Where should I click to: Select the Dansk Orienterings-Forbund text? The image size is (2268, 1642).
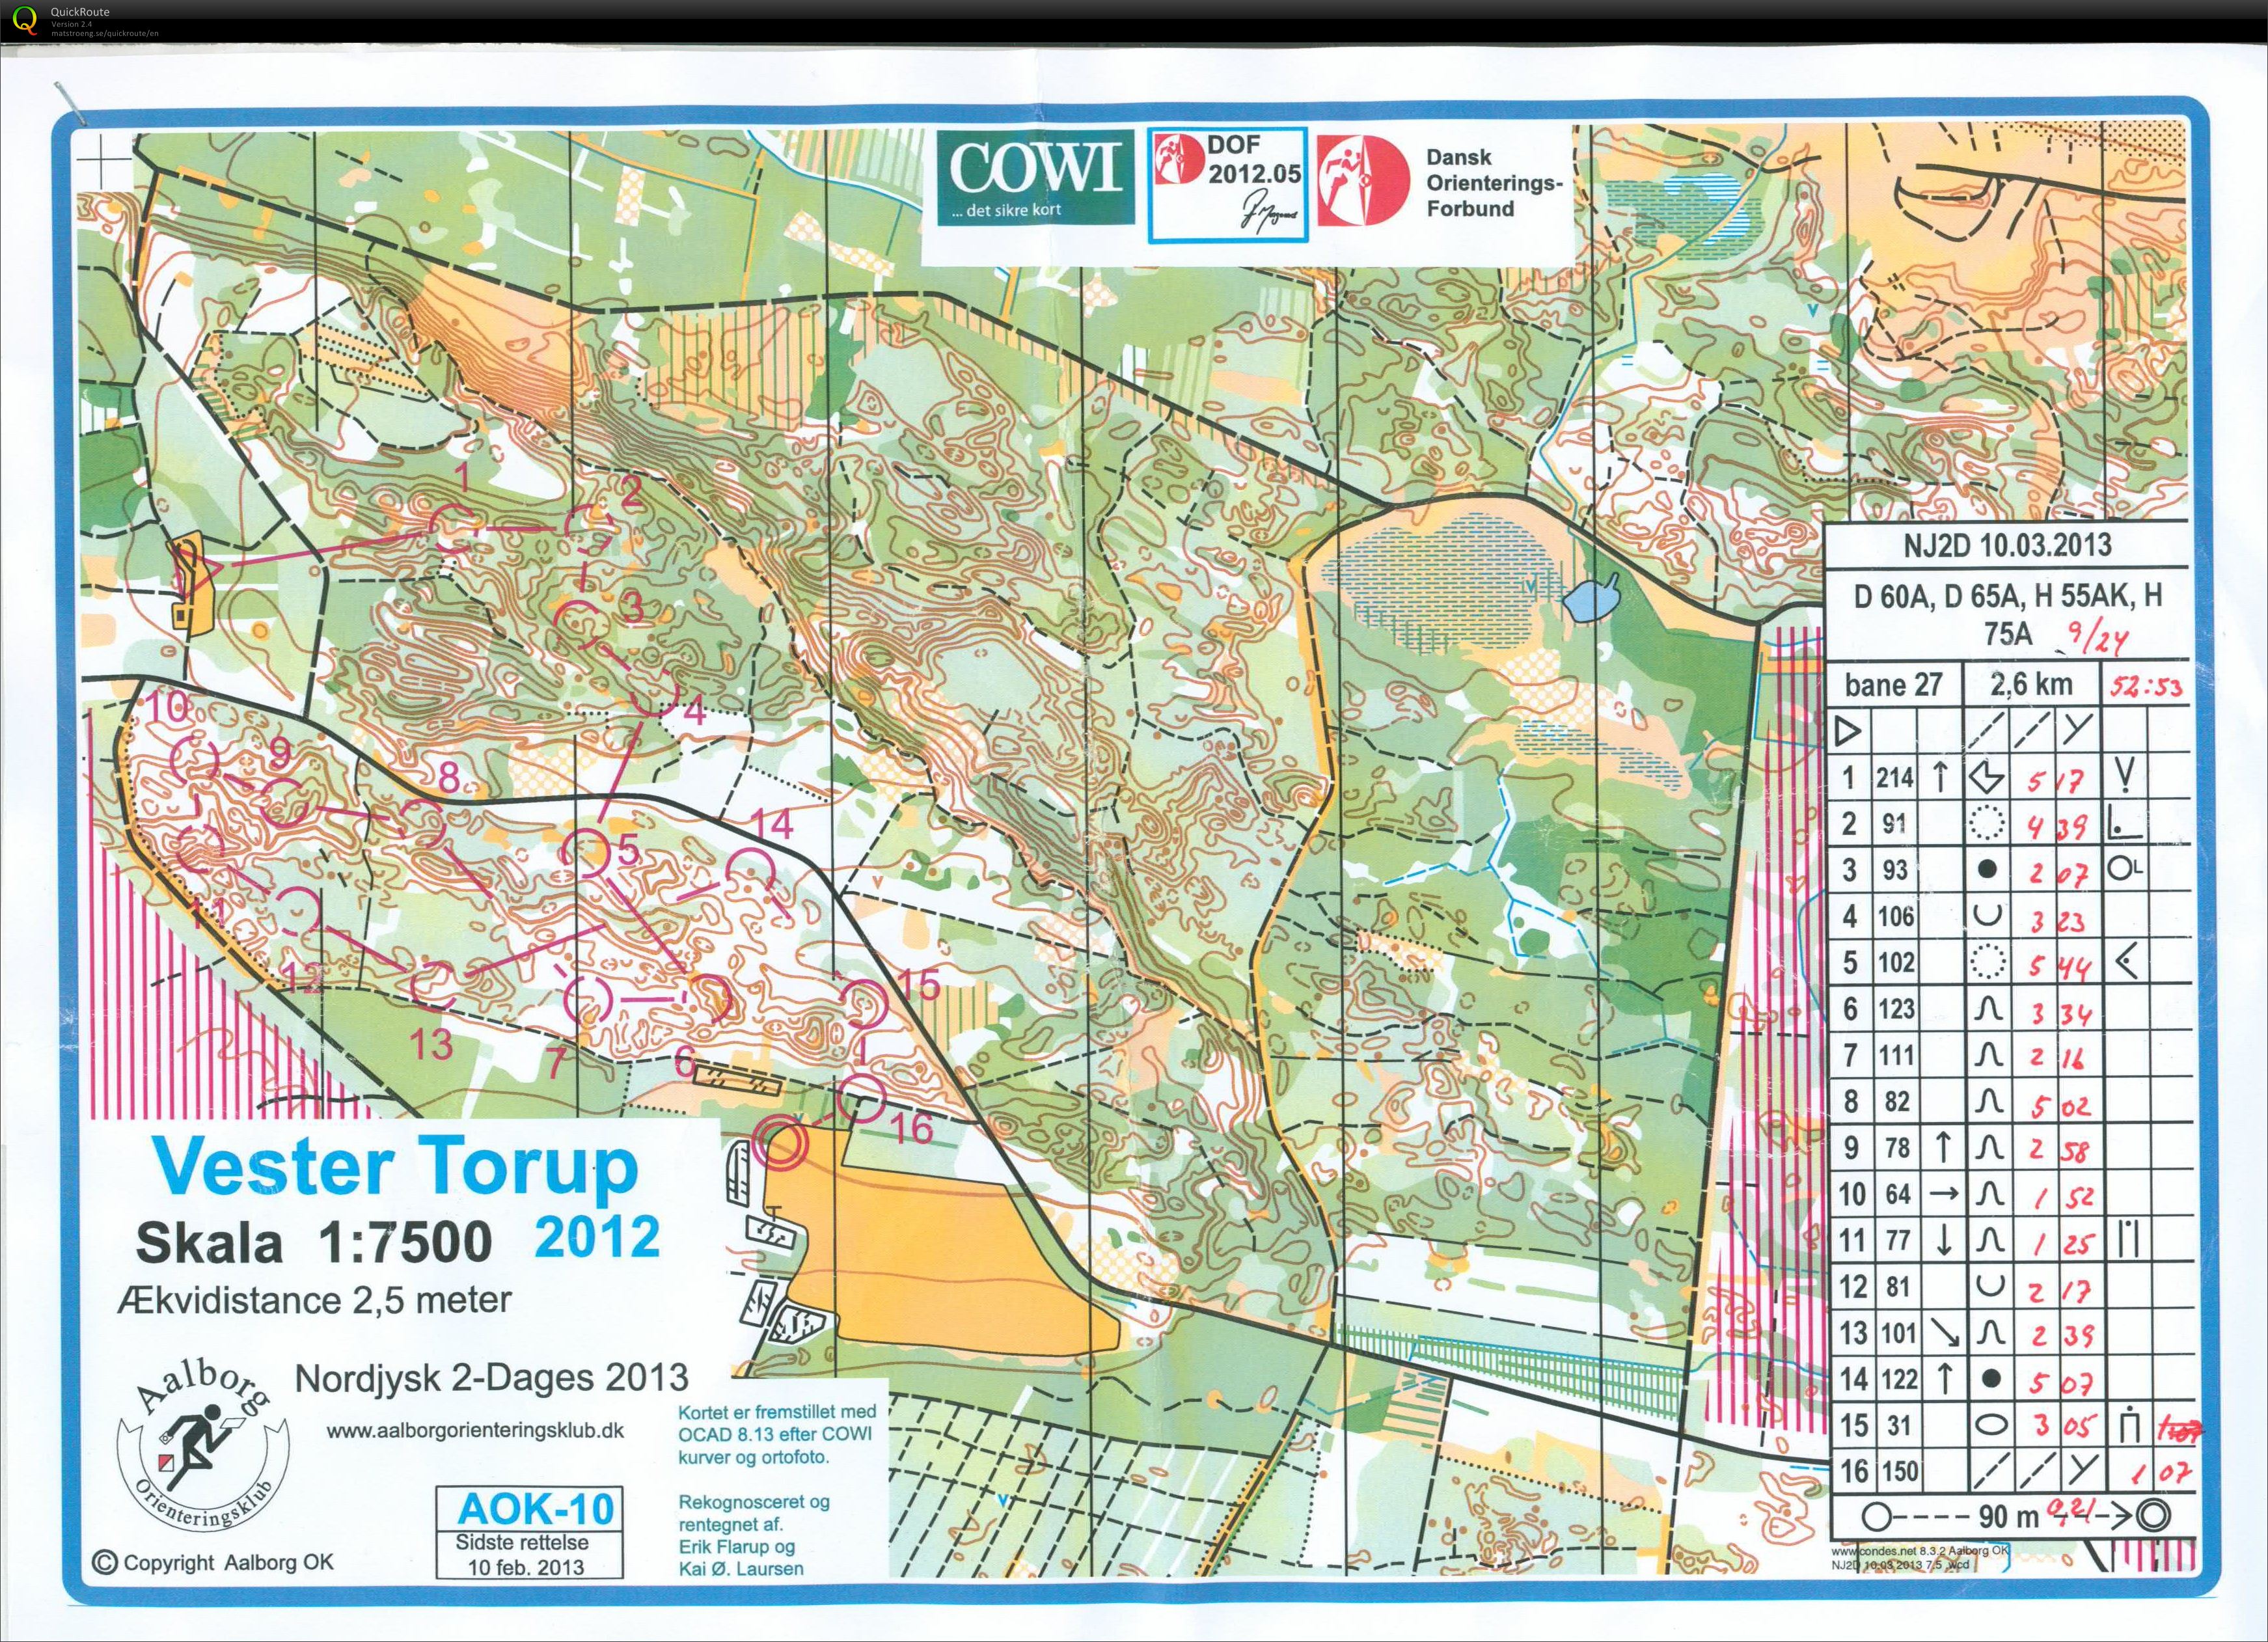pos(1493,183)
